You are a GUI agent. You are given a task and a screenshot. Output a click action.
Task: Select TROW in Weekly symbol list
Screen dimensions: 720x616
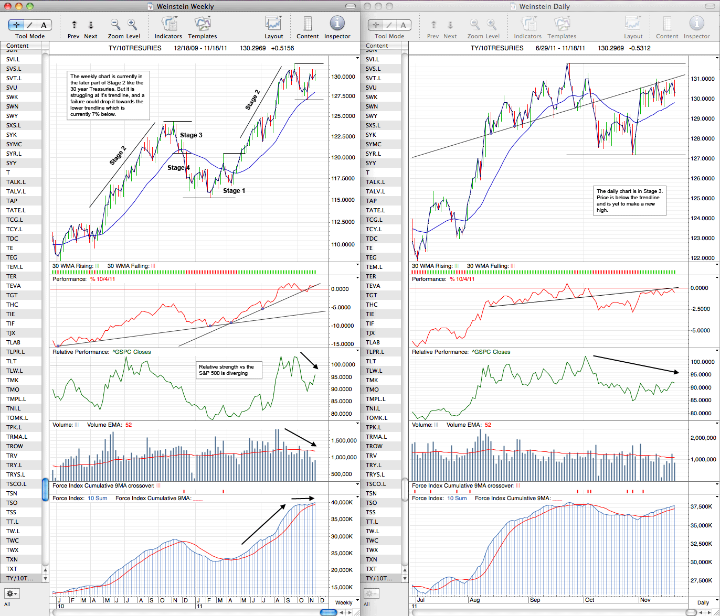point(21,446)
